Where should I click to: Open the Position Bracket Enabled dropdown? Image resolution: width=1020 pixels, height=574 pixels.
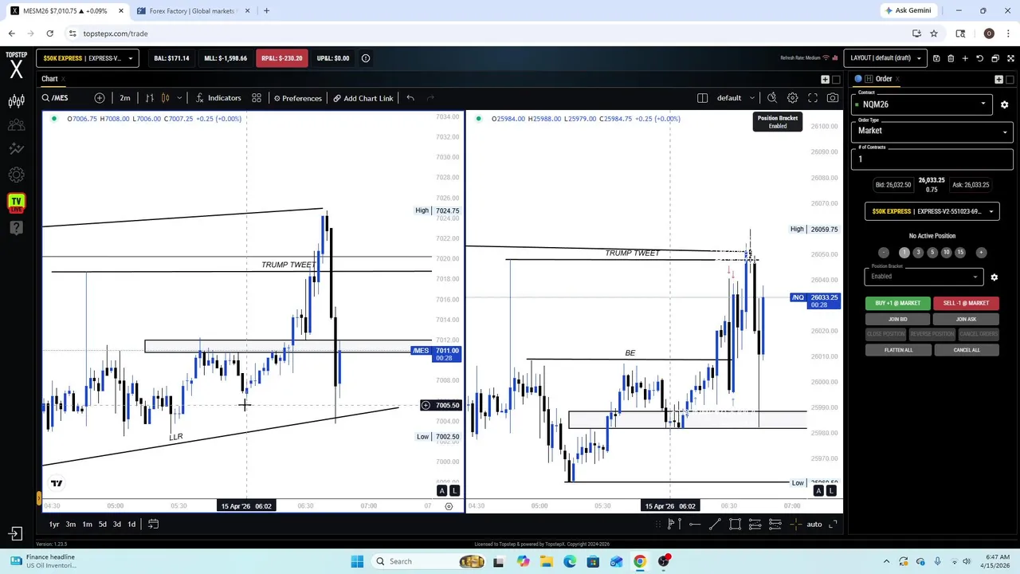pos(924,277)
